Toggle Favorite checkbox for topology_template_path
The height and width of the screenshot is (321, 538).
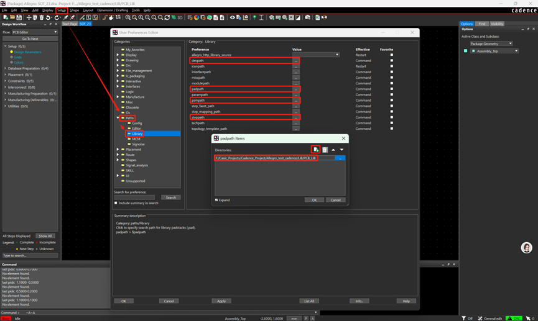tap(392, 129)
